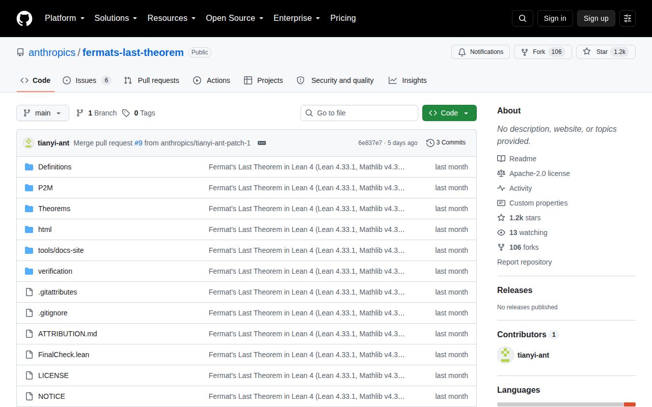Click the Definitions folder icon
The height and width of the screenshot is (407, 652).
(29, 167)
